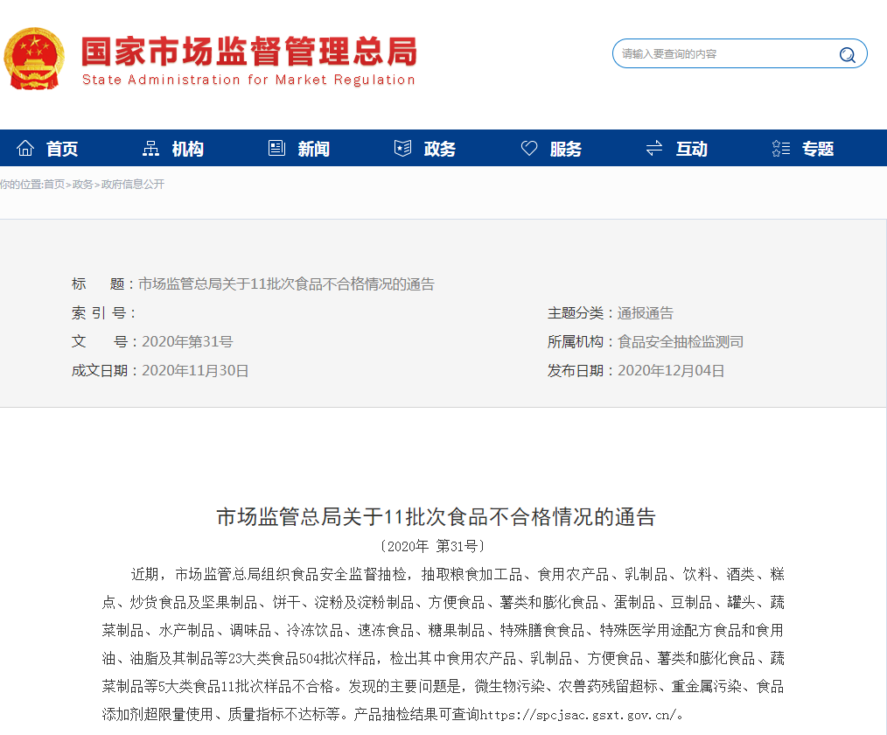Click the written date 2020年11月30日
Viewport: 887px width, 735px height.
(x=195, y=371)
